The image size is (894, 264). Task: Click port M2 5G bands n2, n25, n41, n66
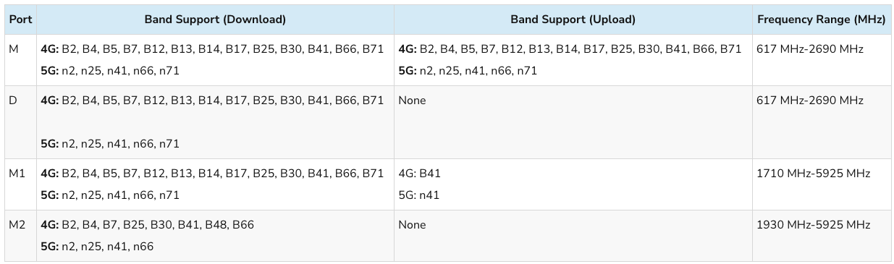coord(97,247)
